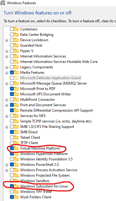Screen dimensions: 116x201
Task: Select the Microsoft XPS Document Writer label
Action: tap(45, 94)
